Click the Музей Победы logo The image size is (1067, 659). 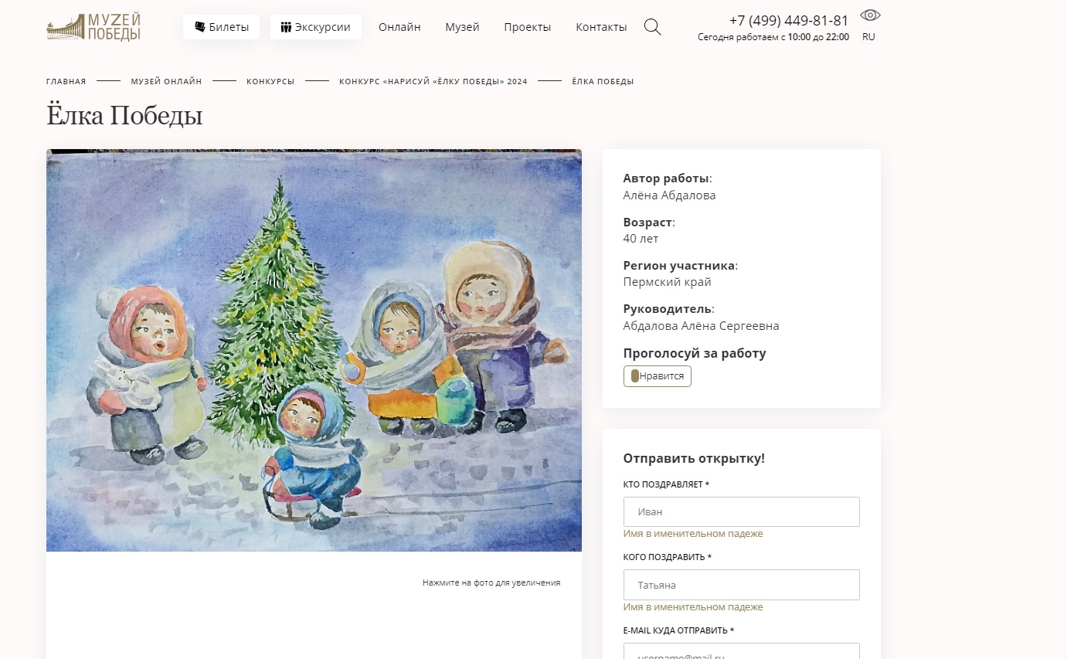pos(93,27)
